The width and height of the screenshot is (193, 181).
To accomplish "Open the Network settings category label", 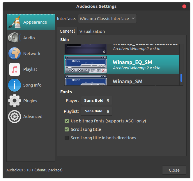I will pyautogui.click(x=32, y=54).
